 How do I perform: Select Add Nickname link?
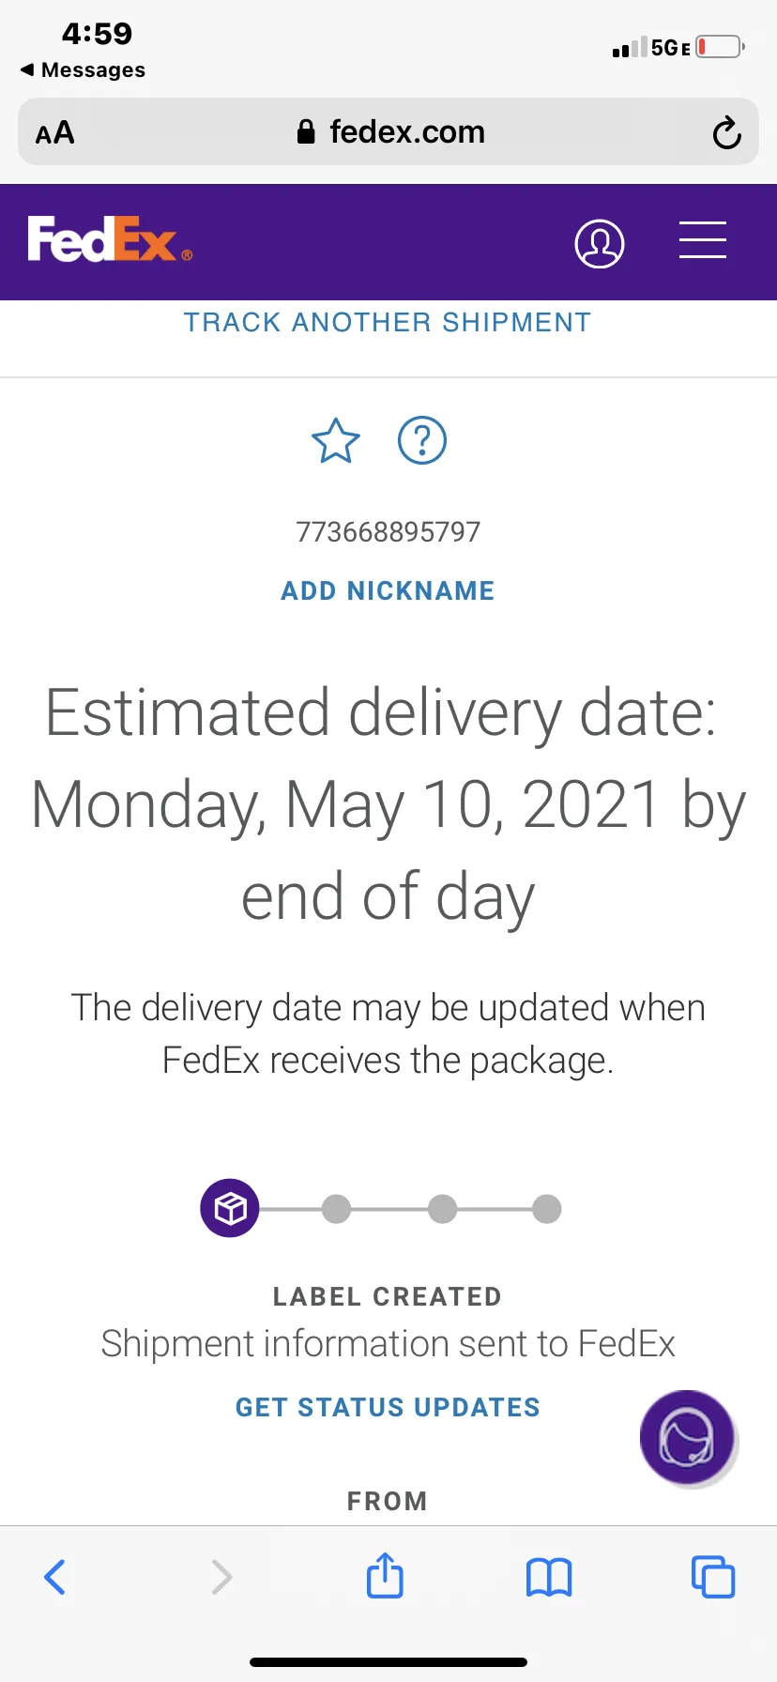(x=388, y=590)
